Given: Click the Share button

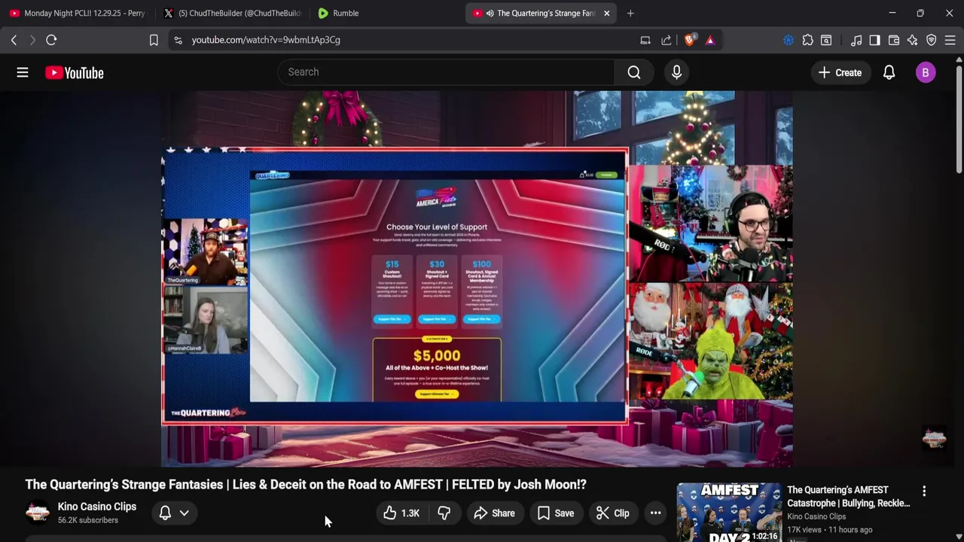Looking at the screenshot, I should click(x=494, y=513).
